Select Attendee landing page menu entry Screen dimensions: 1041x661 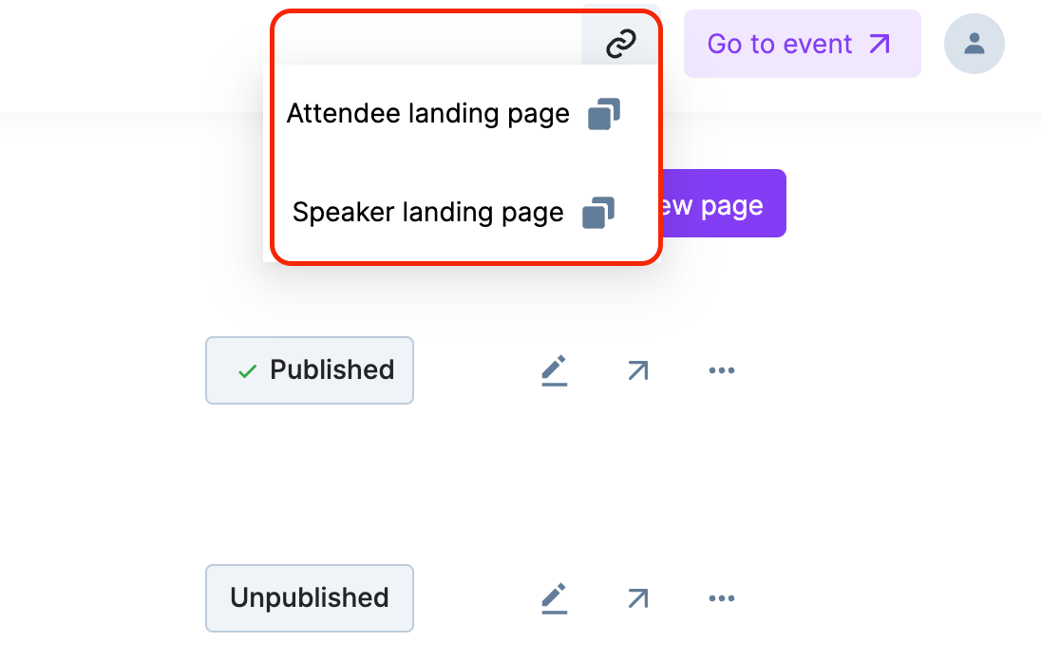(427, 114)
